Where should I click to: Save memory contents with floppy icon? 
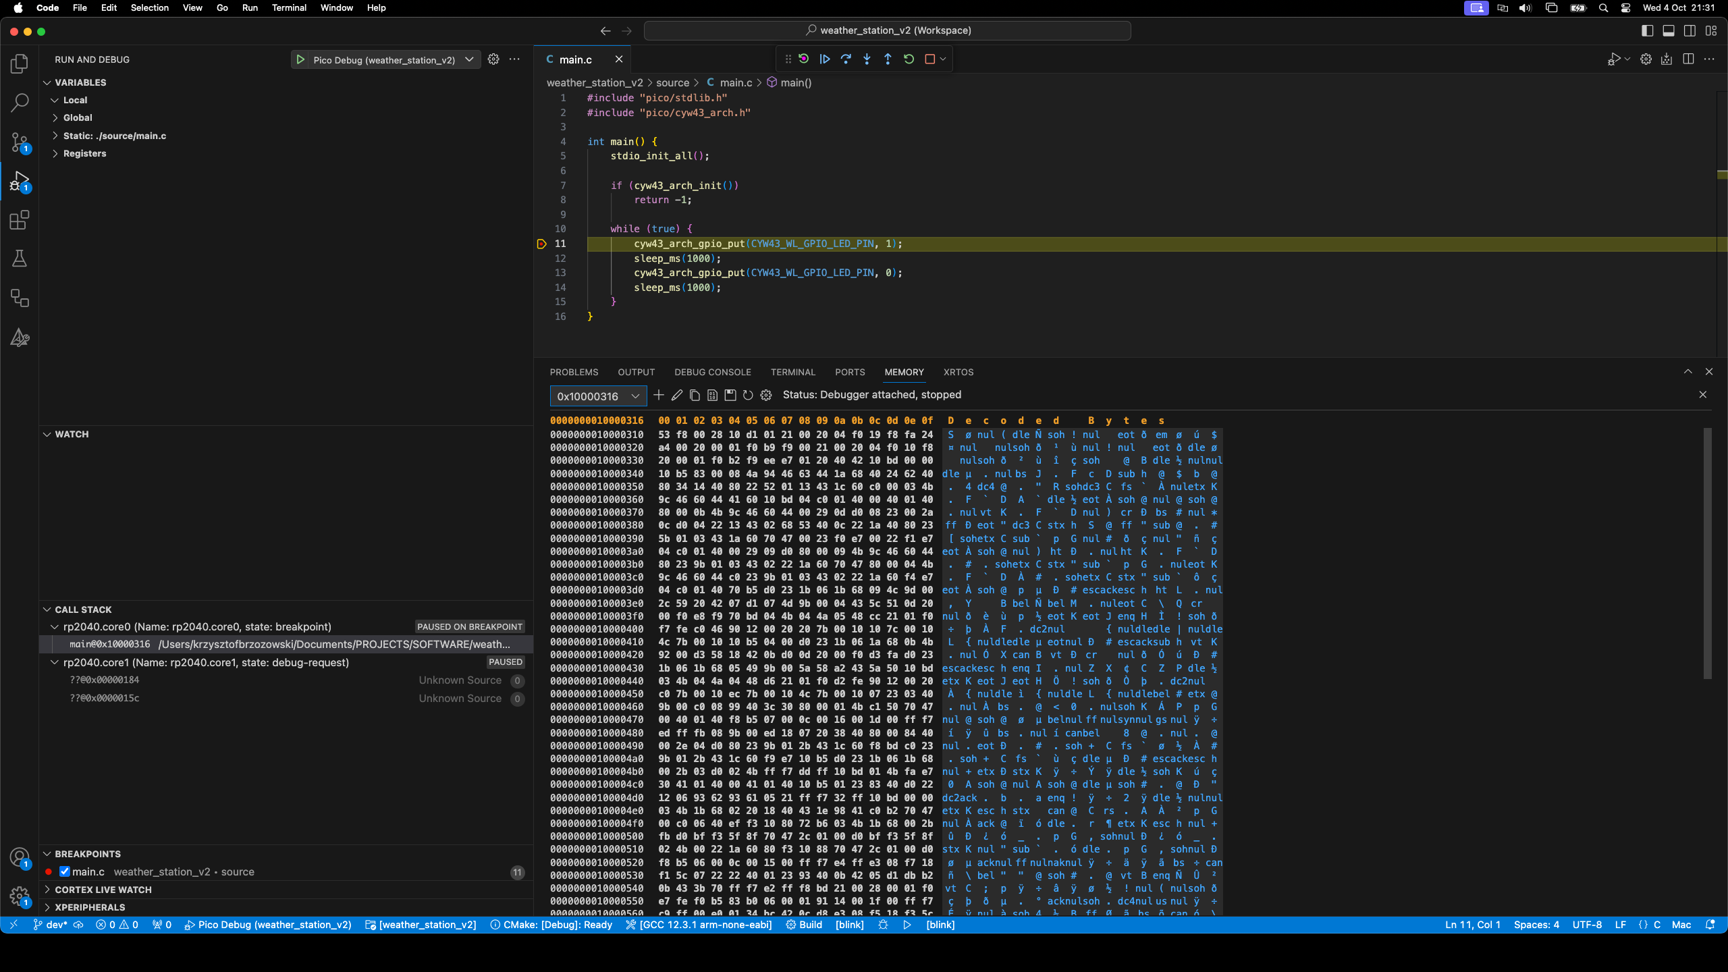pos(730,395)
